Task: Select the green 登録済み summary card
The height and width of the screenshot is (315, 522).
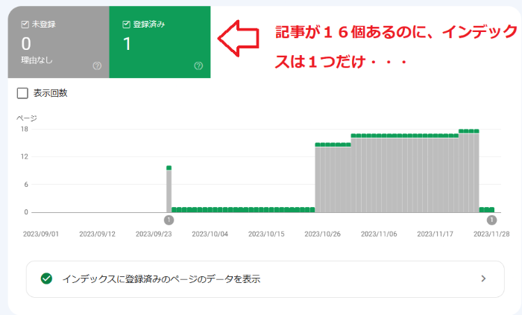Action: click(x=160, y=43)
